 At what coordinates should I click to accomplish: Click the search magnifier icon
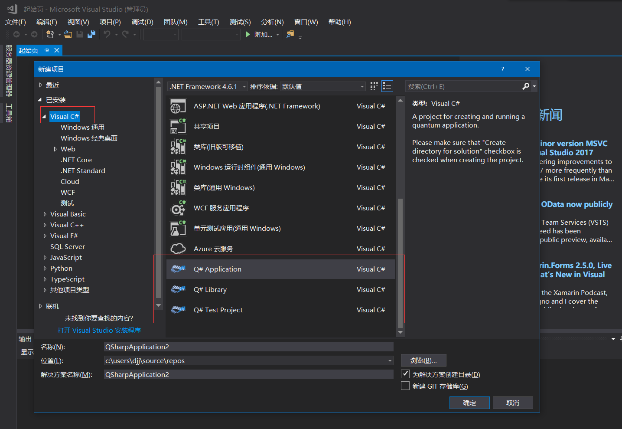coord(526,86)
